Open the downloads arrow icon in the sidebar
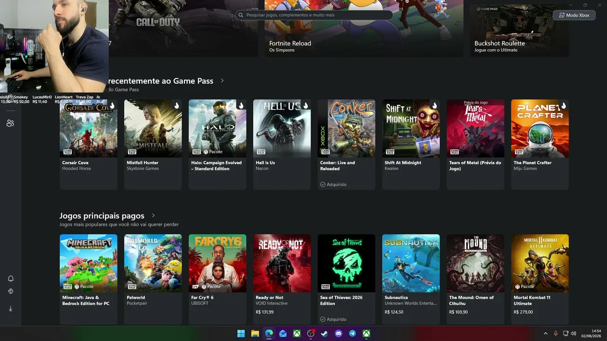 point(10,308)
